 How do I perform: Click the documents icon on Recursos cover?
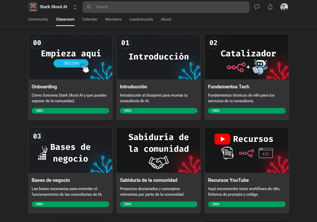(227, 153)
